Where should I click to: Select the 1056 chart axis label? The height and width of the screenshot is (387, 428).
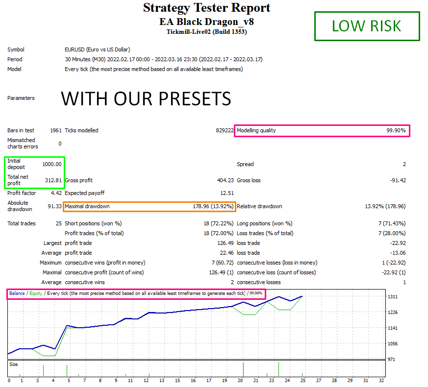pos(393,344)
